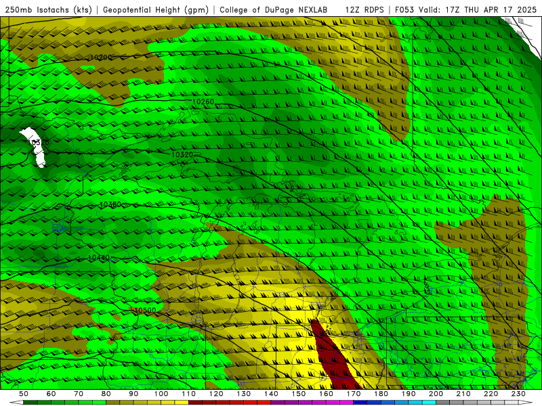The image size is (542, 406).
Task: Click the 'F053' forecast hour text
Action: [x=405, y=10]
